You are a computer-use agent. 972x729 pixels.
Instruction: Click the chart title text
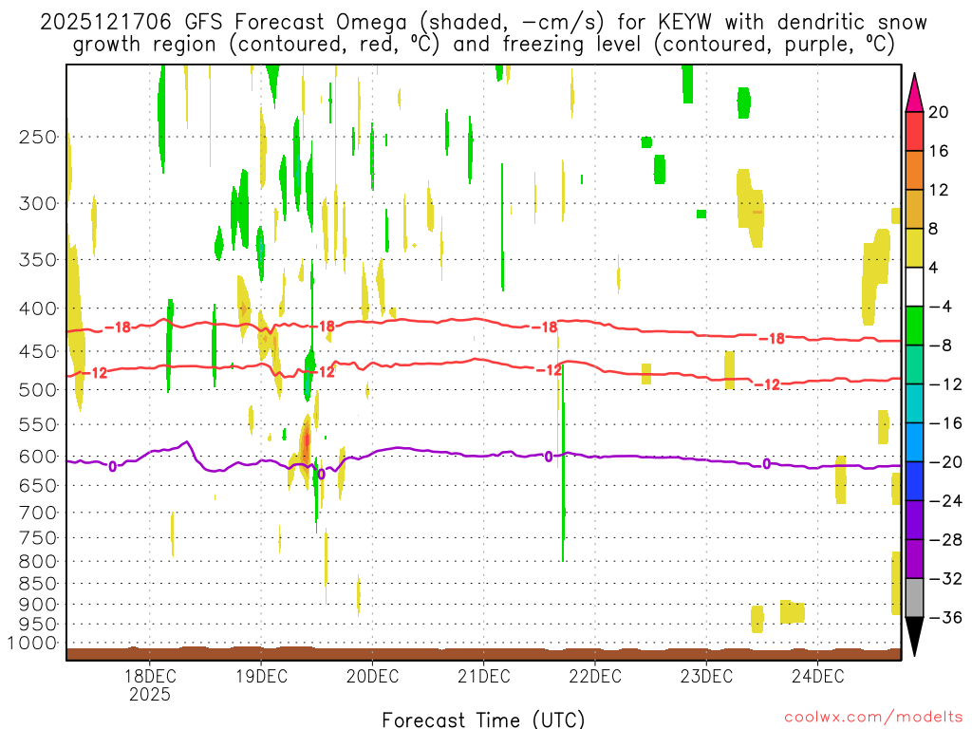(x=483, y=33)
